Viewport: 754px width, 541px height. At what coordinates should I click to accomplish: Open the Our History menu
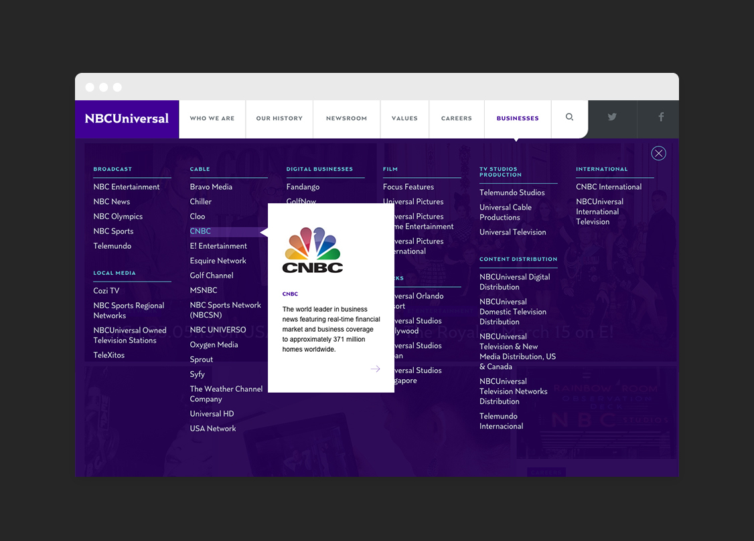click(279, 118)
